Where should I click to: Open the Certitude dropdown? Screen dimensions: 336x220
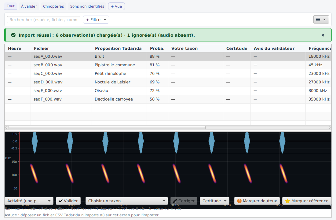214,201
